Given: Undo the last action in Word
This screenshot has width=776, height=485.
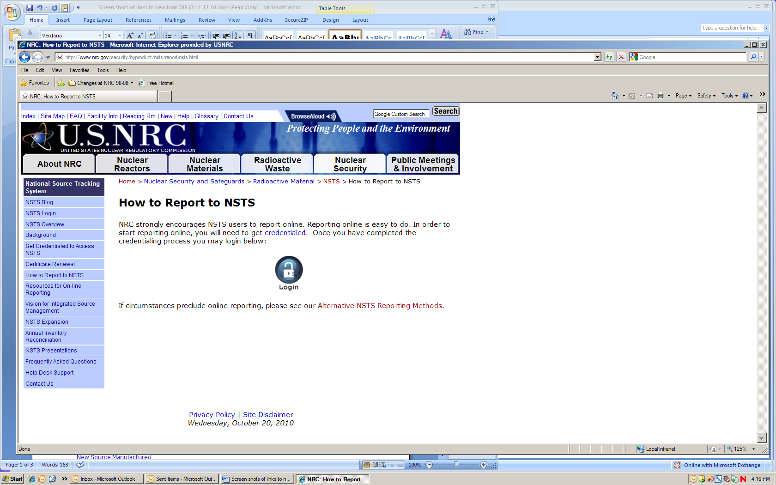Looking at the screenshot, I should point(40,7).
